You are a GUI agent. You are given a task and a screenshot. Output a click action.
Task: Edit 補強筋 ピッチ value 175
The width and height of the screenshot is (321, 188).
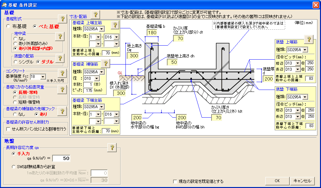(88, 91)
